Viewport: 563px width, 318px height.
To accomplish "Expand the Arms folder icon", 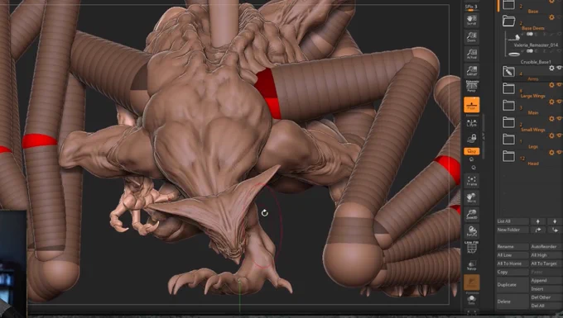I will tap(508, 71).
